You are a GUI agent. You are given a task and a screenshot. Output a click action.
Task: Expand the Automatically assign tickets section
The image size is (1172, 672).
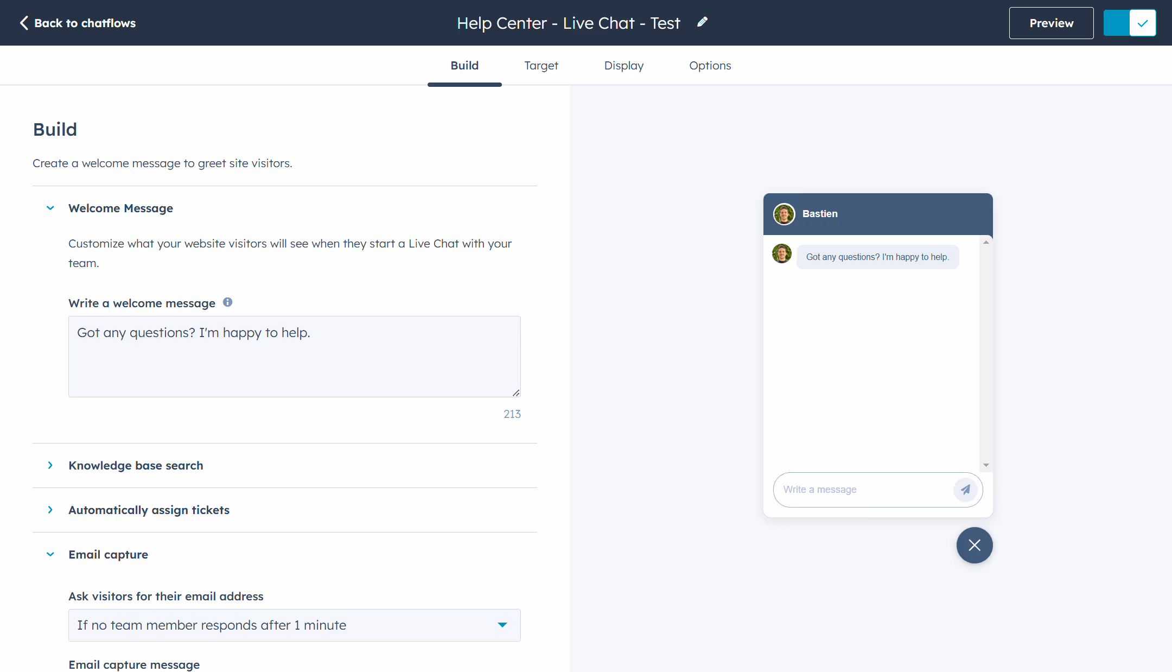click(50, 510)
